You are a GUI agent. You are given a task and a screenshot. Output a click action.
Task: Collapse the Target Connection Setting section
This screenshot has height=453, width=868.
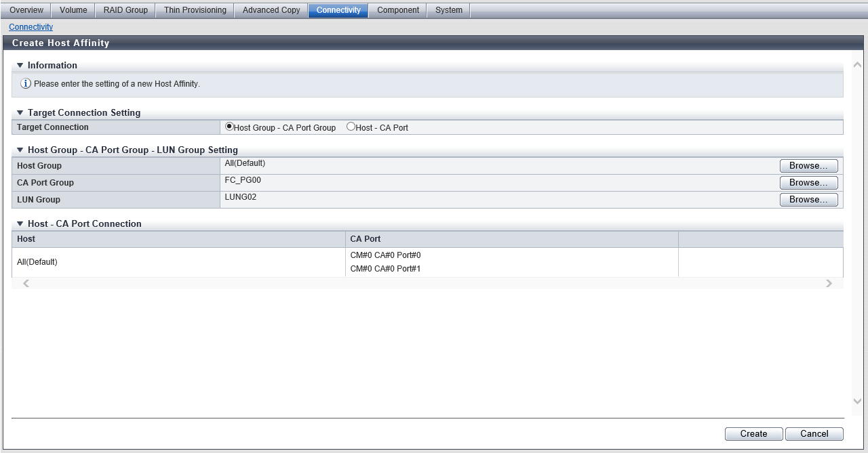click(20, 113)
